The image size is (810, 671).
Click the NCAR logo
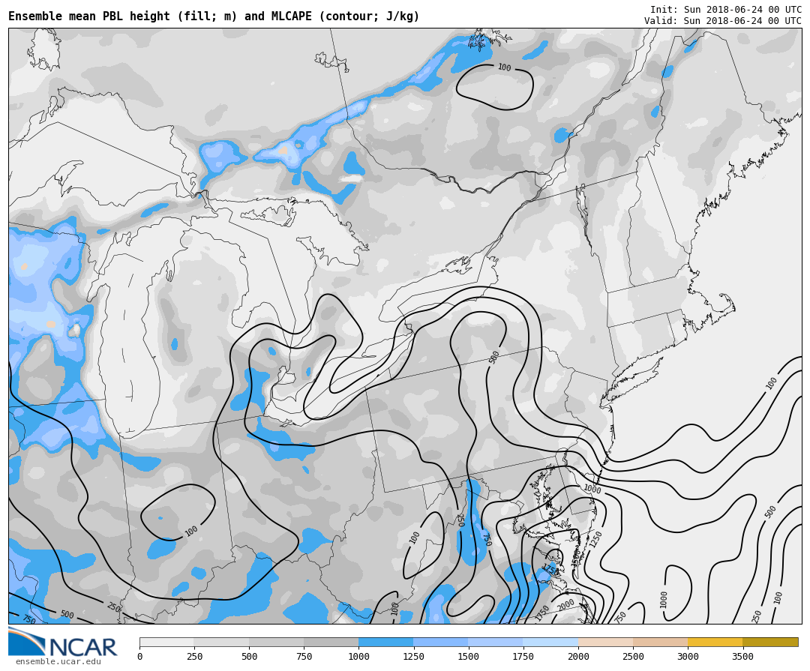(x=62, y=642)
